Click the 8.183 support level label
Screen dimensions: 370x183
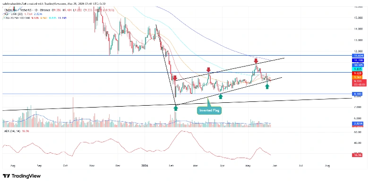[x=357, y=94]
